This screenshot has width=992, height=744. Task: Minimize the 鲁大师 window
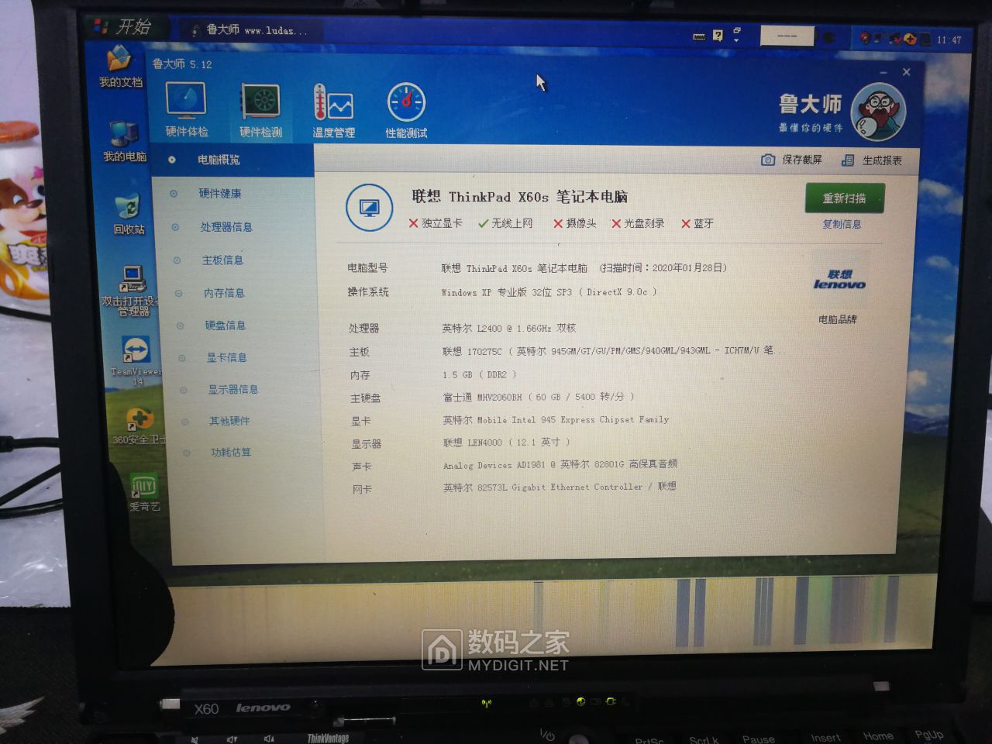coord(883,72)
